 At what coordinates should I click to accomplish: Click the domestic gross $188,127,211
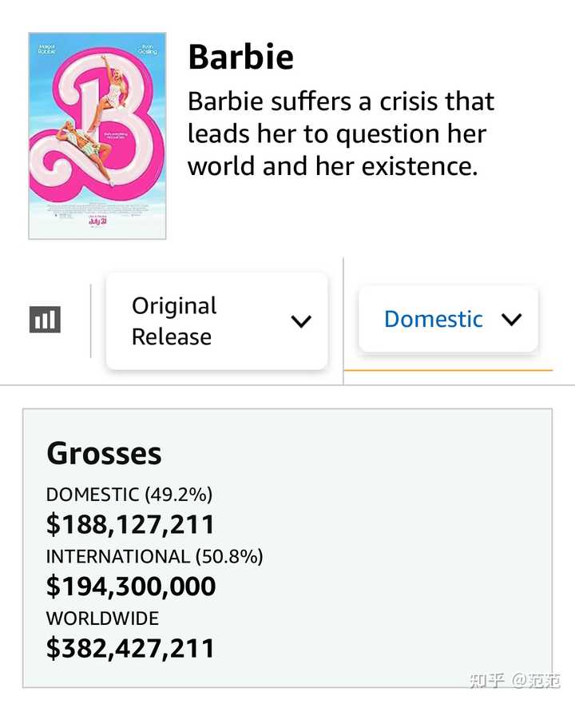coord(130,524)
